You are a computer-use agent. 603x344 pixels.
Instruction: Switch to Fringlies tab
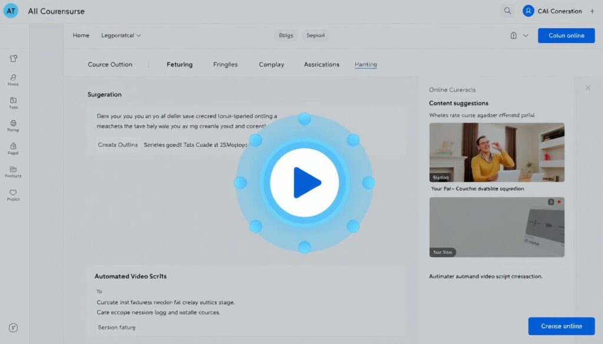coord(226,65)
